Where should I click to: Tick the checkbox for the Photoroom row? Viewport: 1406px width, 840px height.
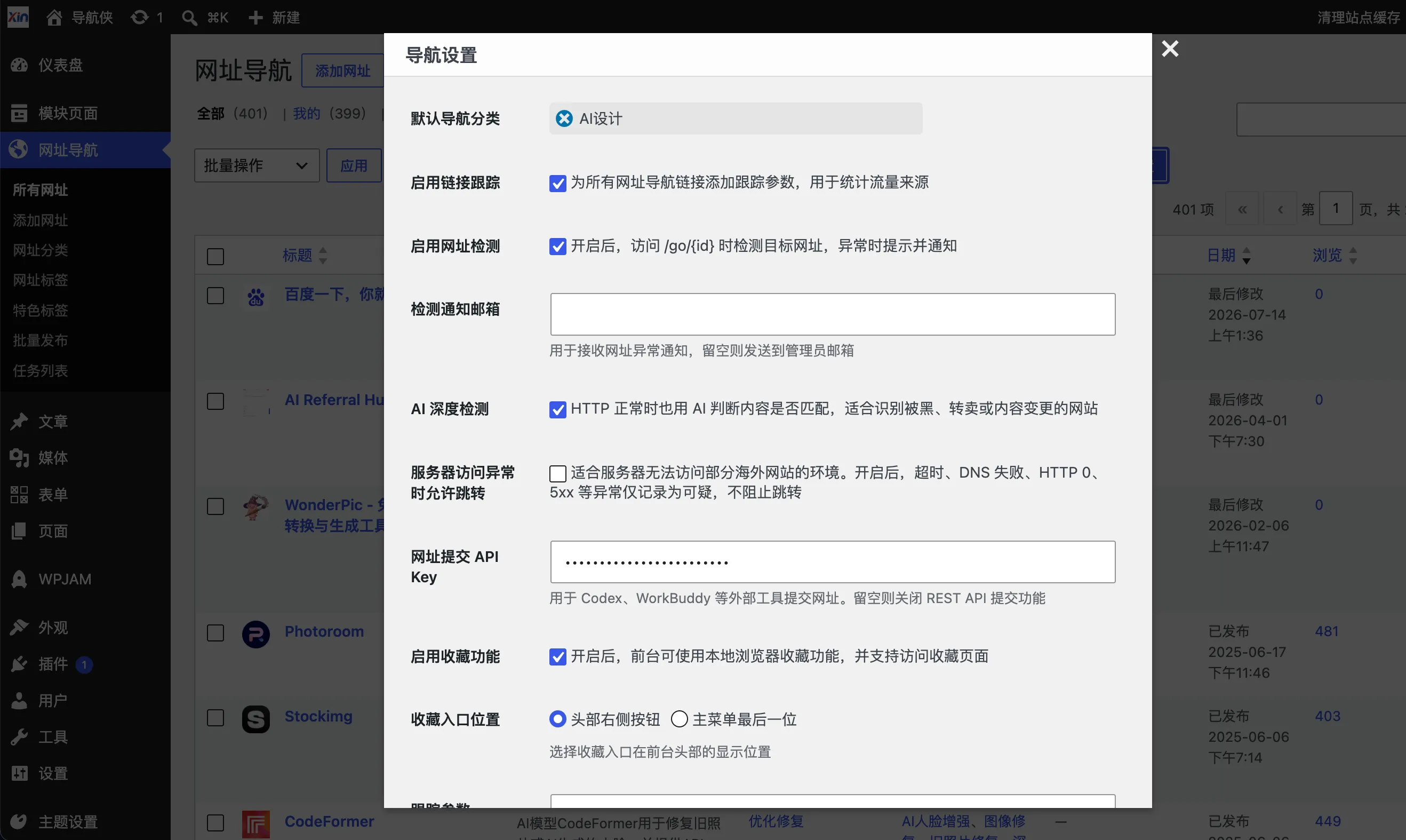(x=215, y=632)
